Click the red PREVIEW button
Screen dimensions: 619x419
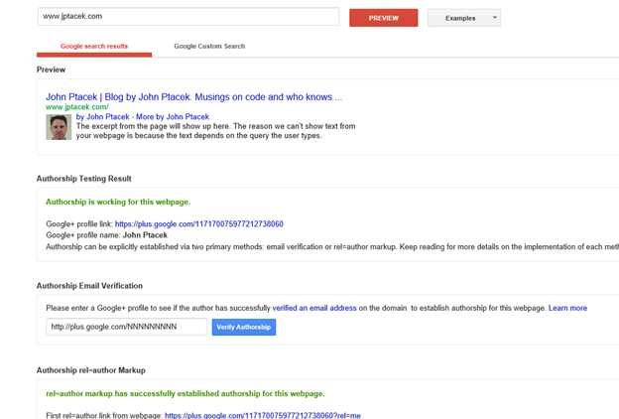click(x=383, y=18)
